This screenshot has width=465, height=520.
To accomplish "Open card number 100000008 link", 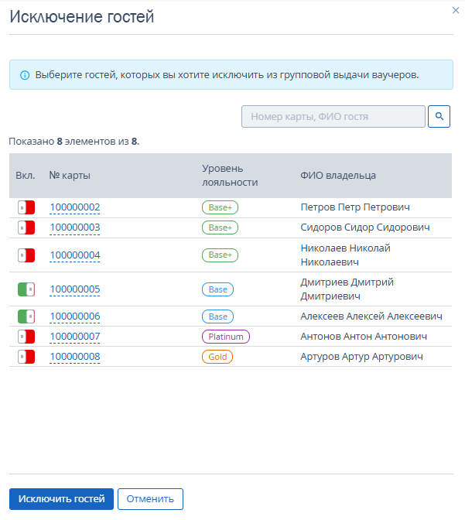I will point(75,357).
